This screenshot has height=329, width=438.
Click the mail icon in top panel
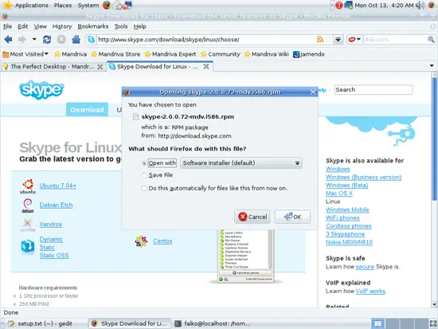tap(118, 5)
